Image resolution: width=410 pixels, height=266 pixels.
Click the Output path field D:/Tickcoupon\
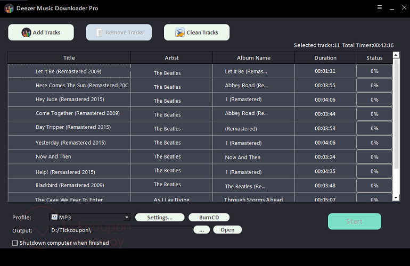(120, 230)
